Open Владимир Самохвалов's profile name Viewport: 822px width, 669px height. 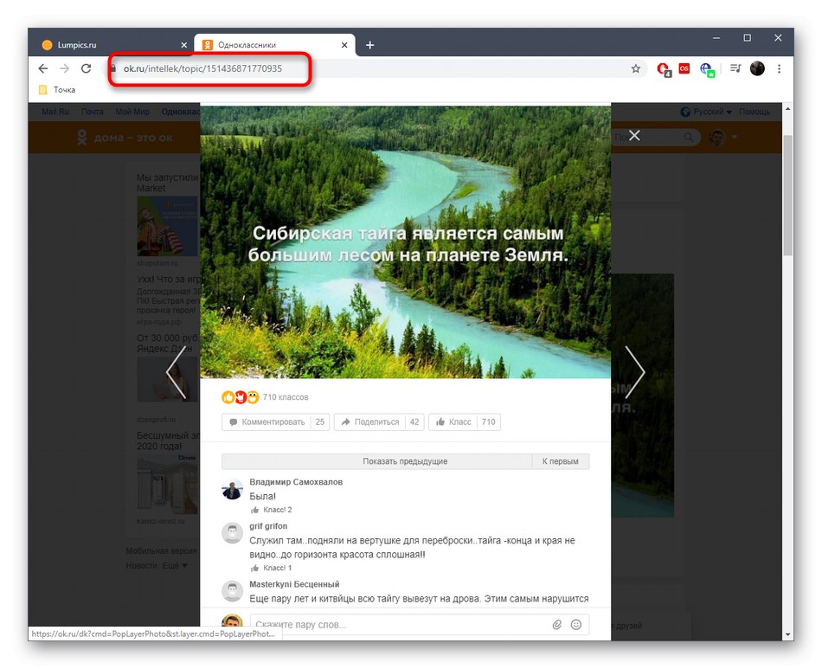tap(296, 482)
